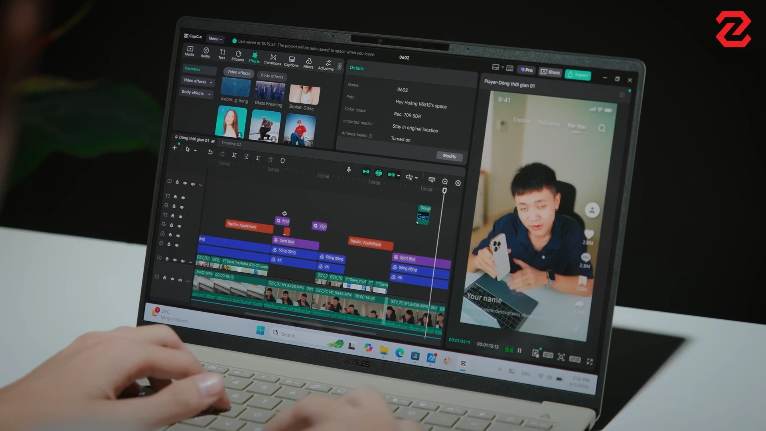
Task: Undo the last timeline edit
Action: [x=210, y=152]
